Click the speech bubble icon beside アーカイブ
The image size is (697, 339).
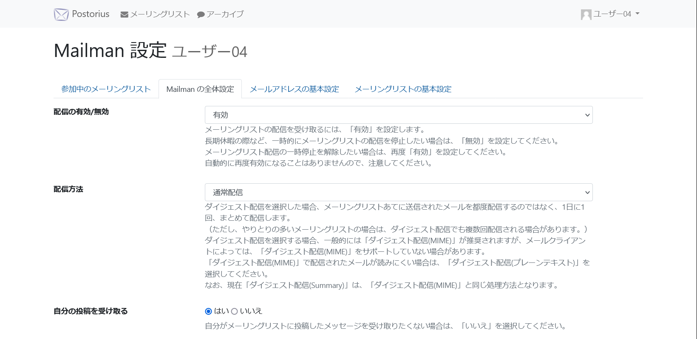coord(201,15)
